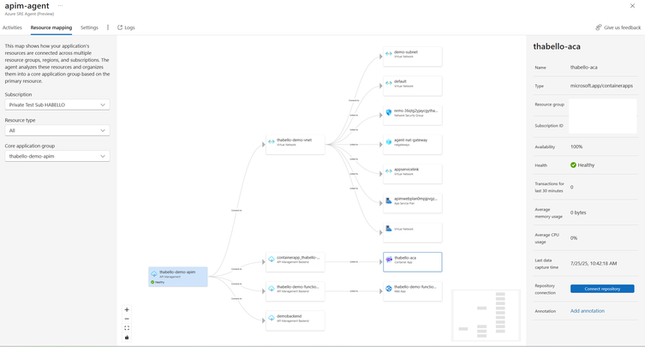Screen dimensions: 645x347
Task: Open the Settings tab
Action: 89,27
